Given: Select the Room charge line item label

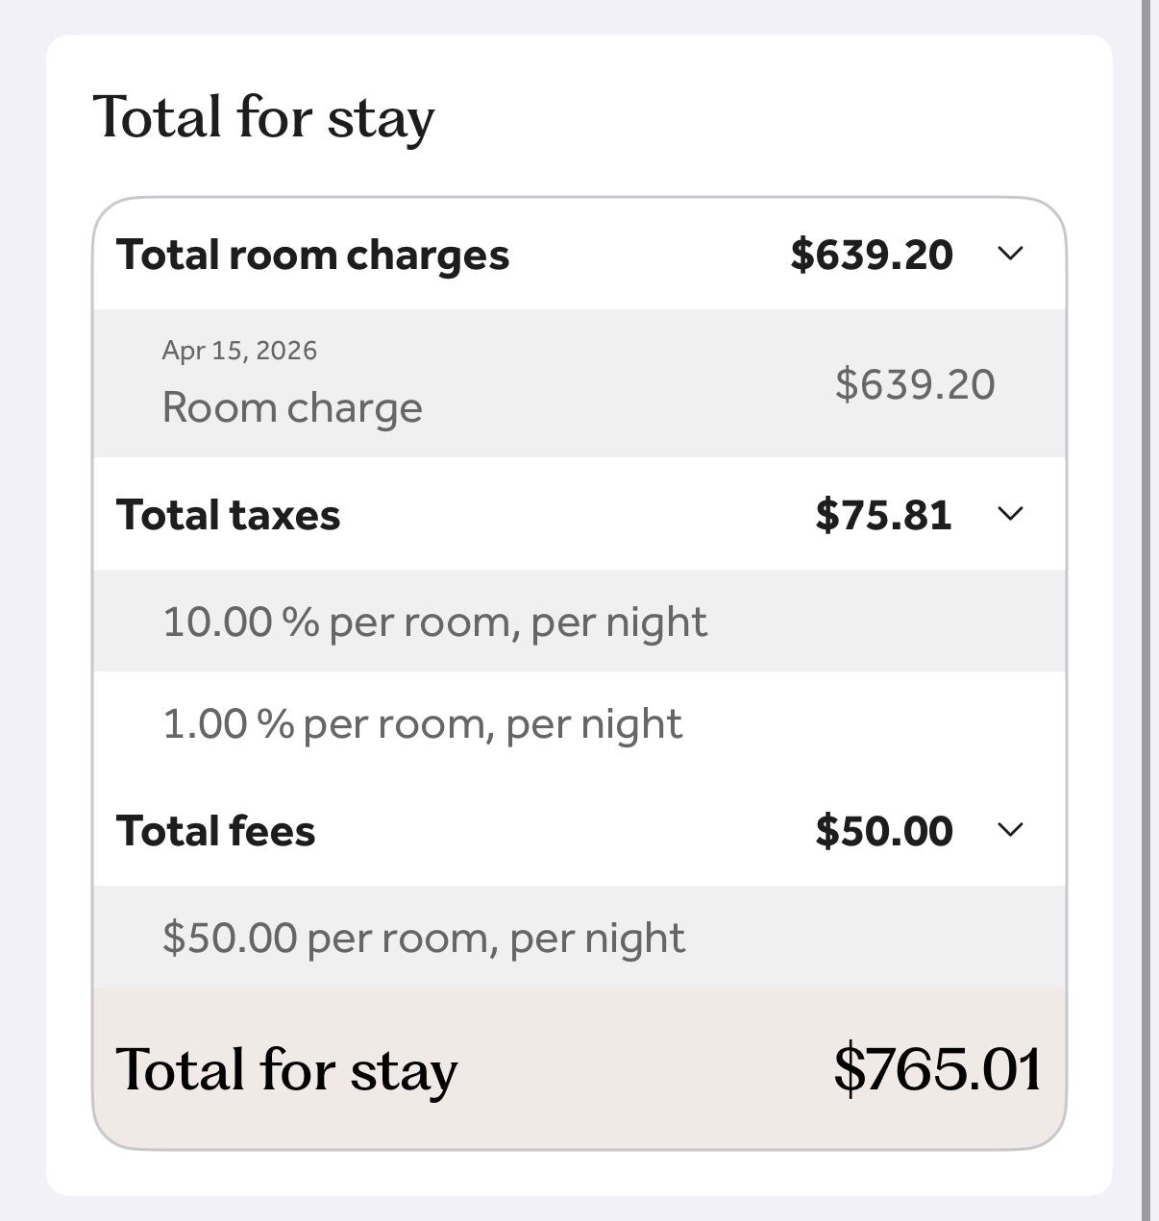Looking at the screenshot, I should coord(292,407).
